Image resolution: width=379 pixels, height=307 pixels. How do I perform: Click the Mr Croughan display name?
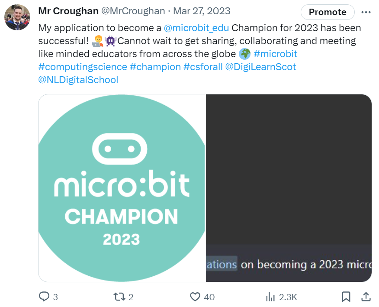(x=68, y=11)
